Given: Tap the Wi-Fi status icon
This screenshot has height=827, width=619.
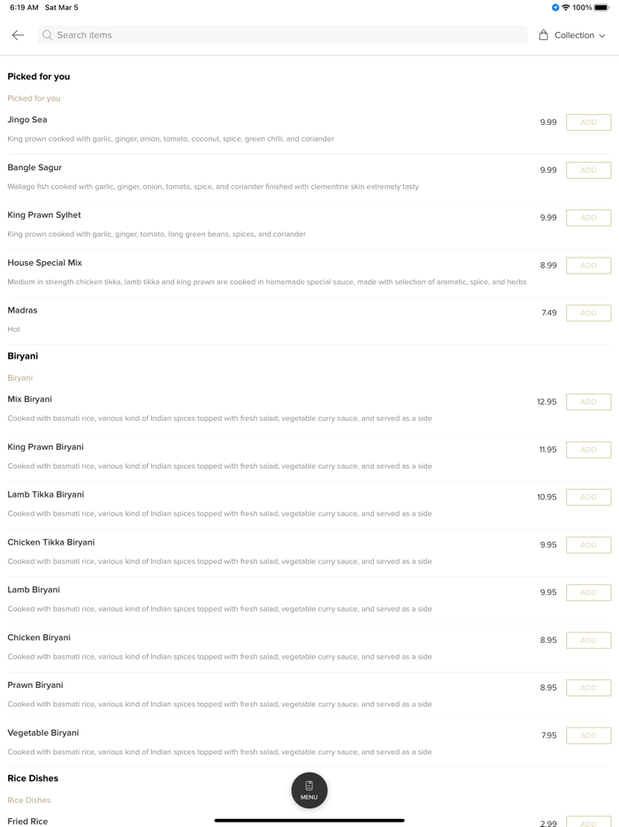Looking at the screenshot, I should 566,8.
